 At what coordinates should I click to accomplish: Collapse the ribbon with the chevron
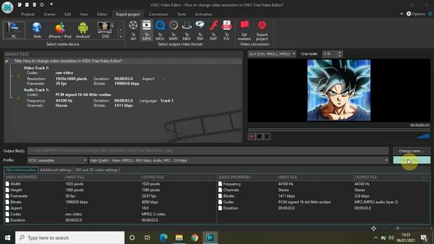point(401,14)
